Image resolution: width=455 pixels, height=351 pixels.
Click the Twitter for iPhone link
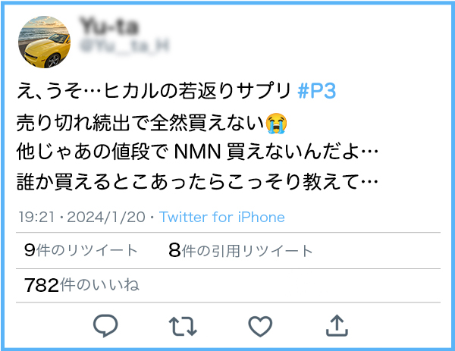coord(222,217)
